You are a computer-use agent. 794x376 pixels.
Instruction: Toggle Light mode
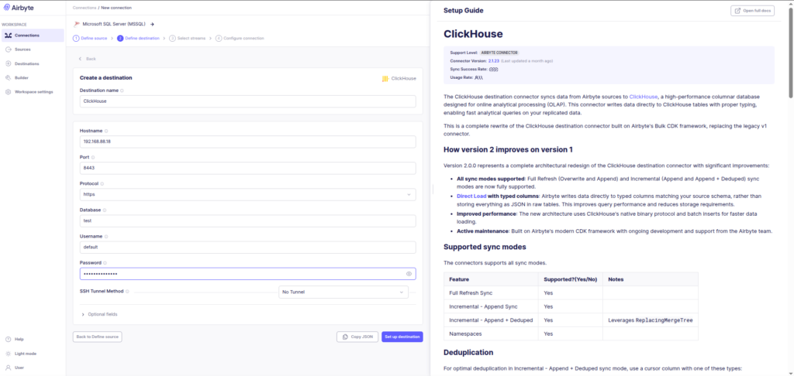coord(33,354)
